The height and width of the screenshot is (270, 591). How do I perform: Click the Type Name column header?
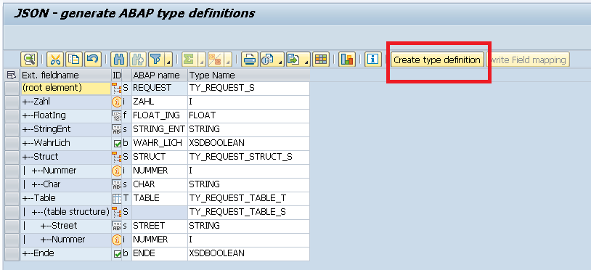pyautogui.click(x=249, y=75)
